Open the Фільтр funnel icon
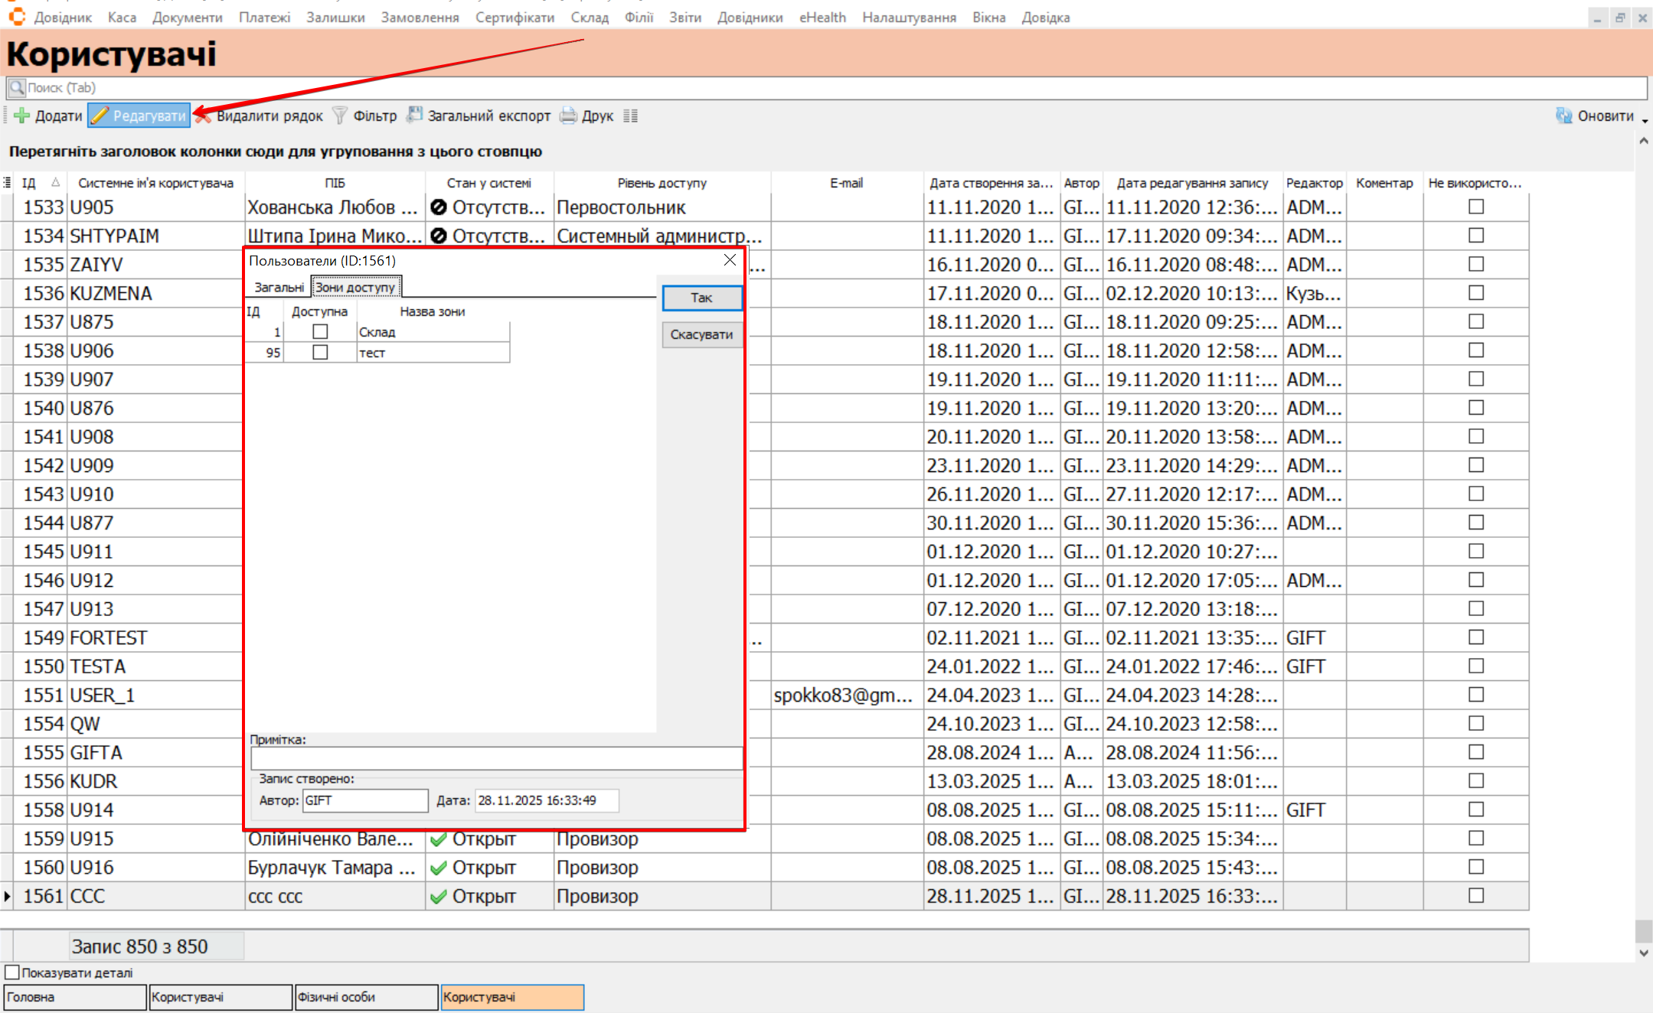 [x=340, y=116]
